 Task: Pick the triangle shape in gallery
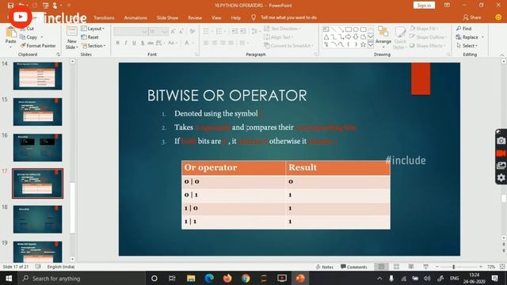[x=326, y=37]
